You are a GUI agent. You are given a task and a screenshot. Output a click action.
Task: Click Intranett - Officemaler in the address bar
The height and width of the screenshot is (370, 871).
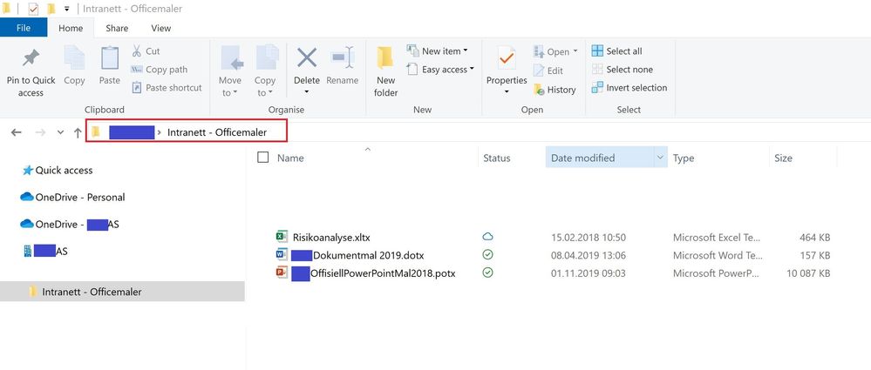[216, 132]
